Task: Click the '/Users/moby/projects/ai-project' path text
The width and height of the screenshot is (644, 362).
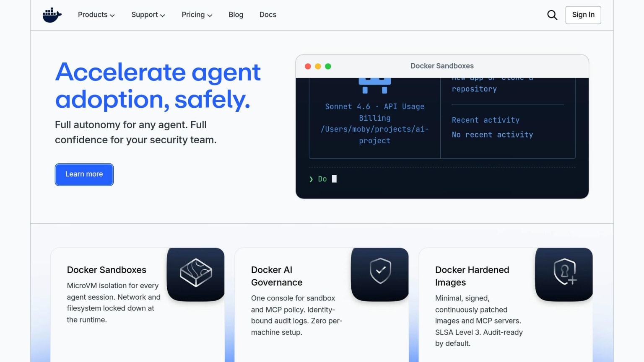Action: coord(375,135)
